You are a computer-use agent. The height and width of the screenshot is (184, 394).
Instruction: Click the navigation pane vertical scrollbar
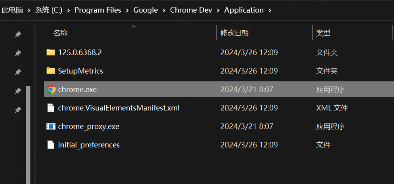28,134
